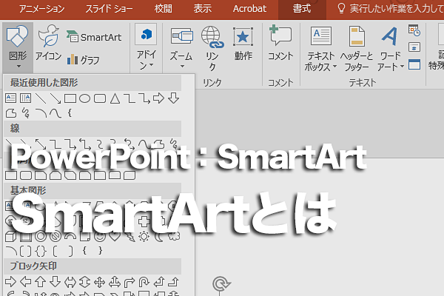Click the 実行したい作業 search box
The height and width of the screenshot is (296, 444).
(x=391, y=9)
